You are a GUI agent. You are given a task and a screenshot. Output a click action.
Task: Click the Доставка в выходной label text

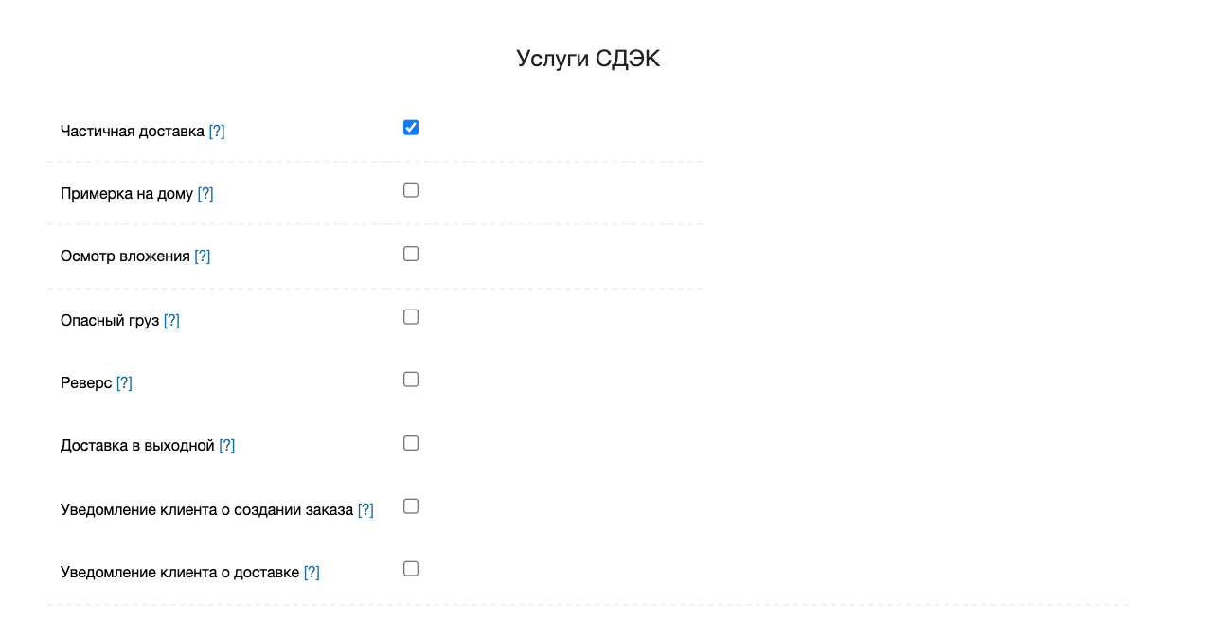point(137,446)
